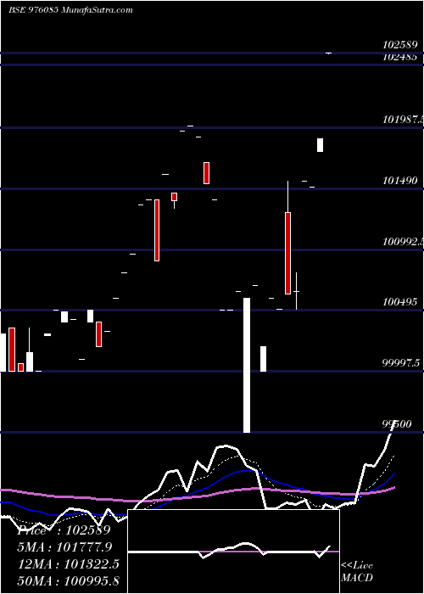Image resolution: width=424 pixels, height=594 pixels.
Task: Click the 102485 price axis label
Action: click(x=399, y=57)
